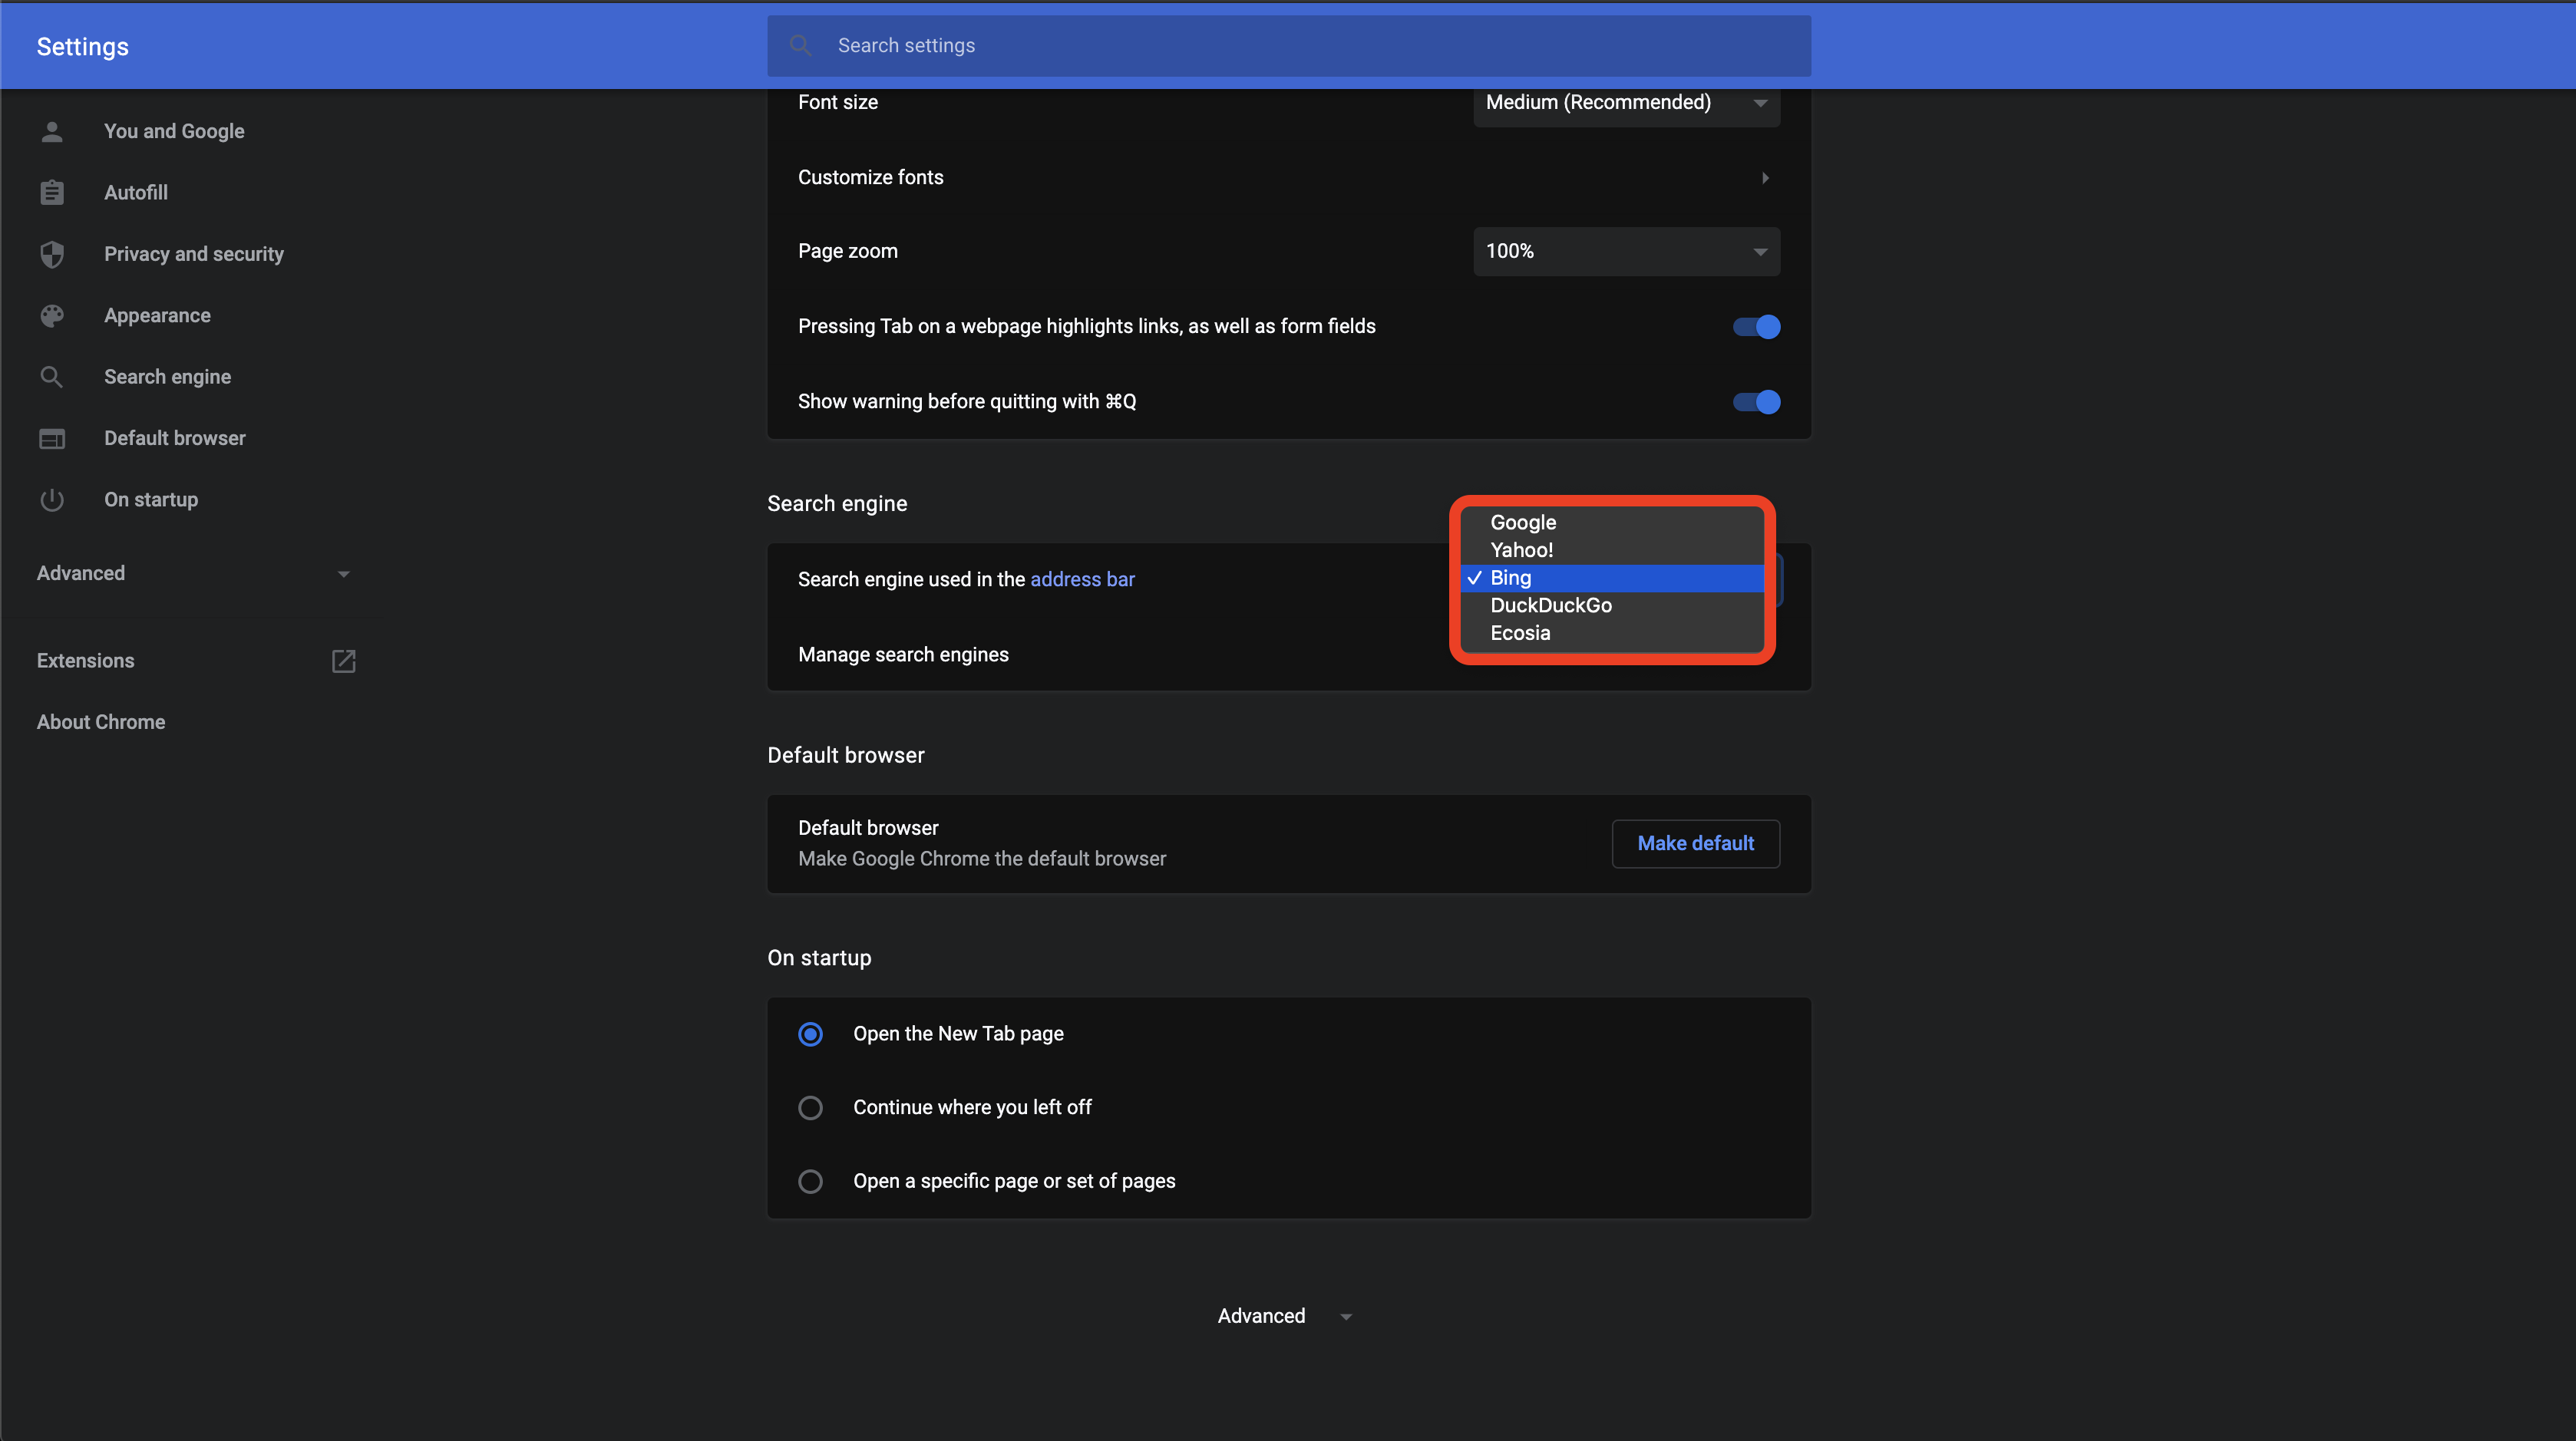
Task: Click the external link icon beside Extensions
Action: click(343, 661)
